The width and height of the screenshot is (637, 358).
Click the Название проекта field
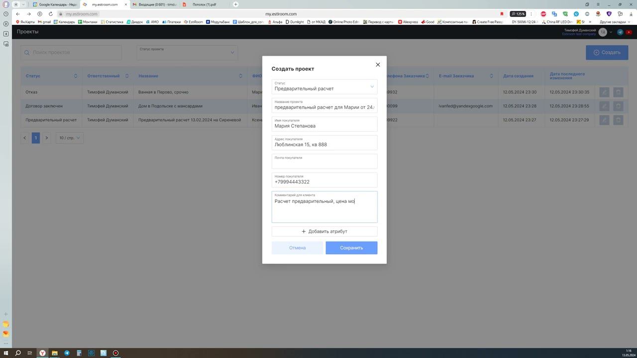click(324, 105)
